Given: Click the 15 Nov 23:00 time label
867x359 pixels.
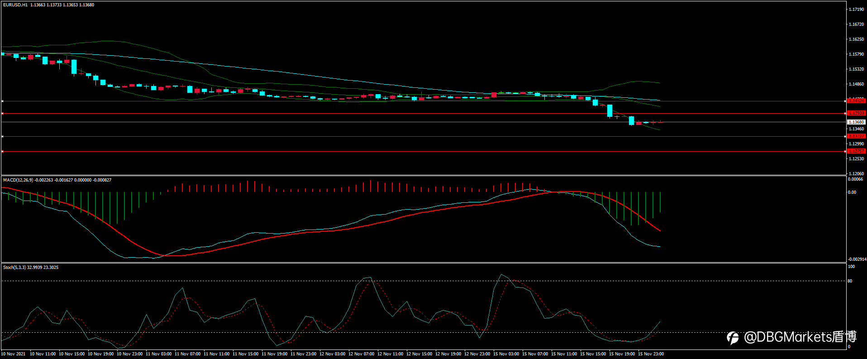Looking at the screenshot, I should pyautogui.click(x=651, y=354).
